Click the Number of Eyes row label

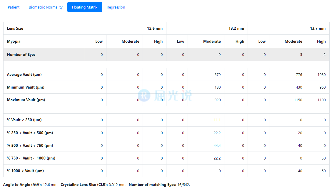coord(21,54)
